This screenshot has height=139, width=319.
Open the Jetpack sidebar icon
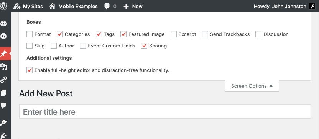click(3, 36)
